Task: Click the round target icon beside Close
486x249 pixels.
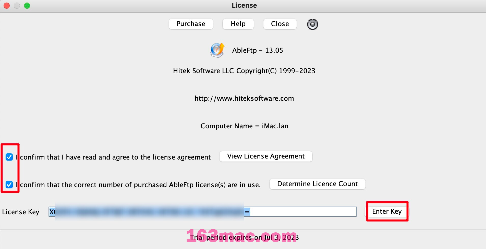Action: pos(312,24)
